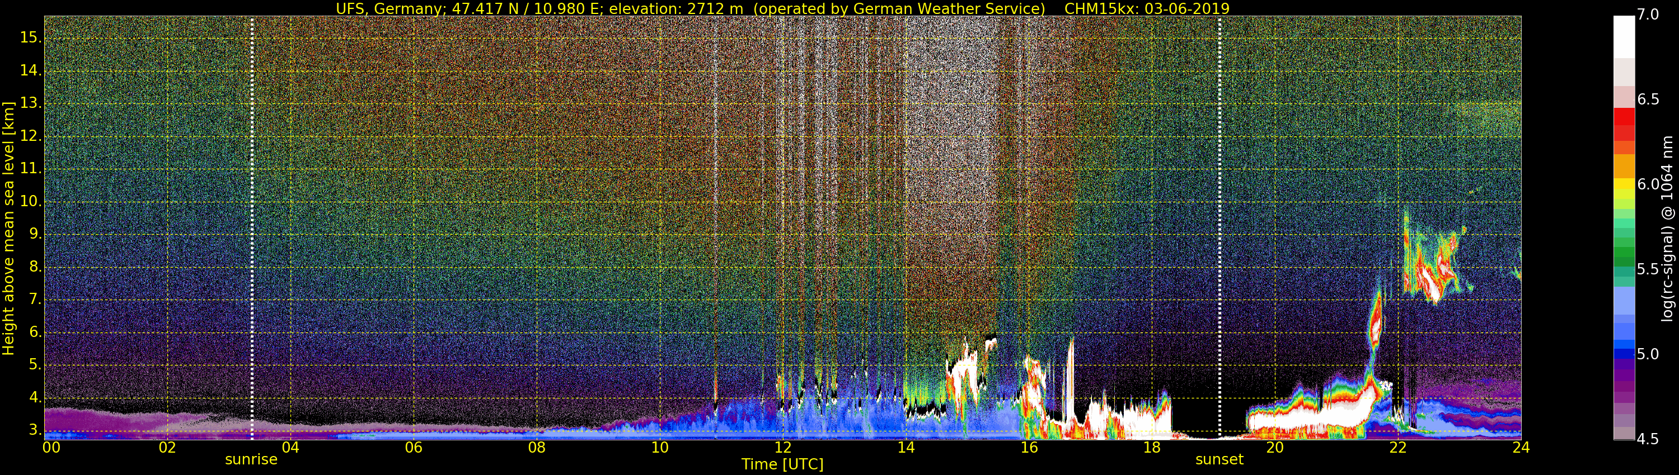1679x475 pixels.
Task: Click the white dotted sunset marker line
Action: [1220, 228]
